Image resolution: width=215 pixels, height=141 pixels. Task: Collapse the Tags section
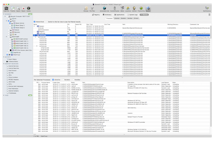(x=4, y=95)
